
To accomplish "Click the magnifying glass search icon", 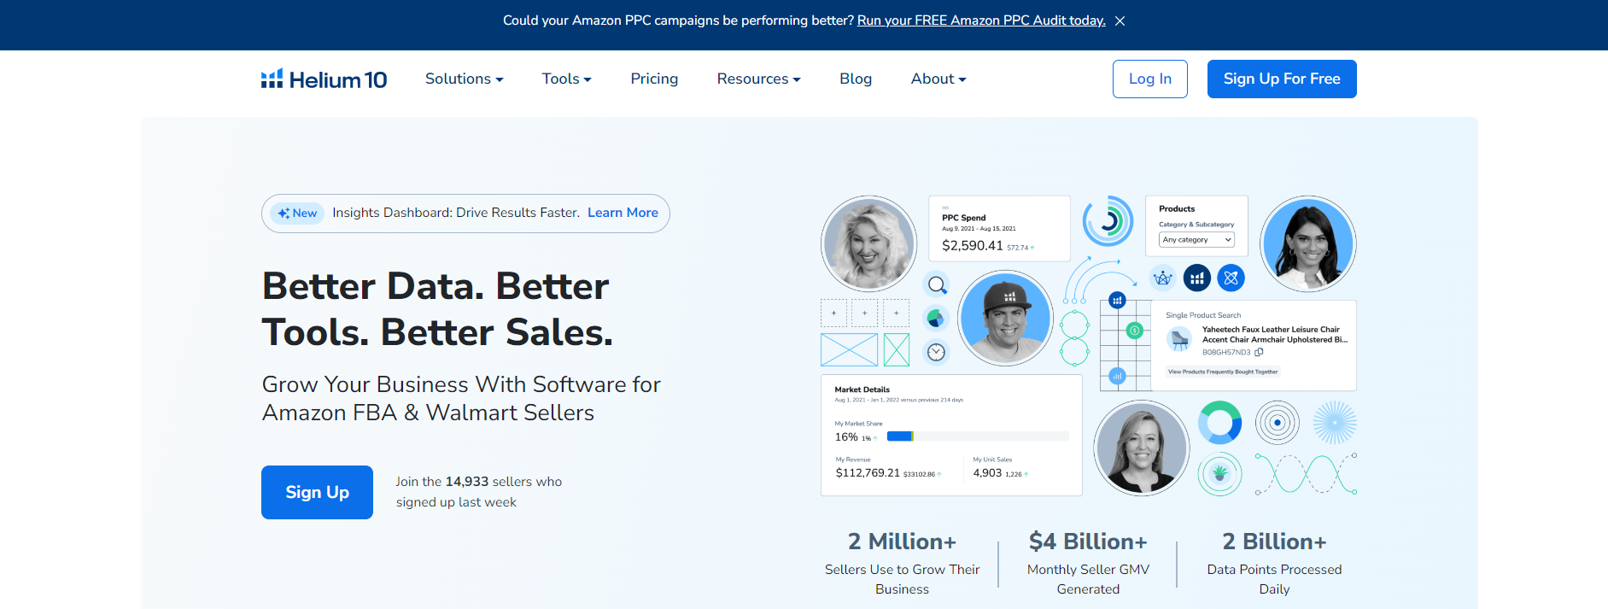I will tap(937, 284).
